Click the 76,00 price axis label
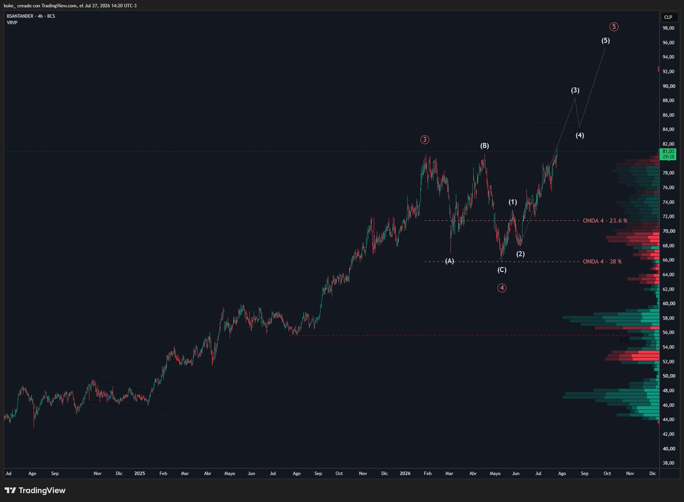Image resolution: width=684 pixels, height=502 pixels. click(x=668, y=187)
